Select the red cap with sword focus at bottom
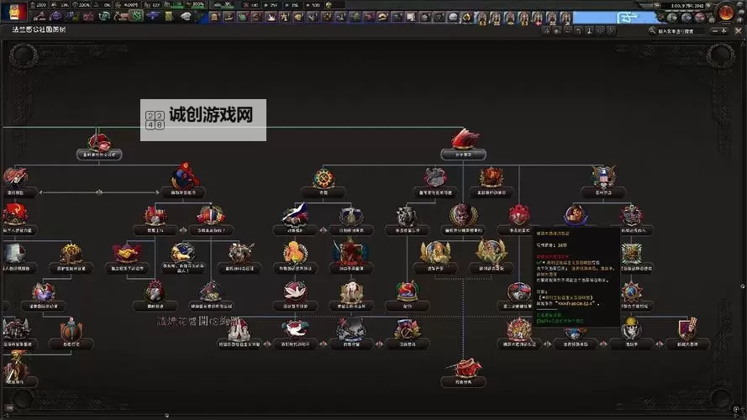This screenshot has height=420, width=747. point(464,372)
